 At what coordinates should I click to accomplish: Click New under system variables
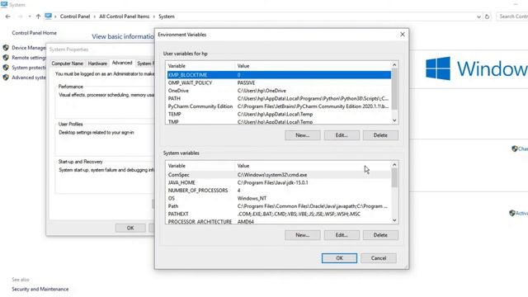[303, 234]
